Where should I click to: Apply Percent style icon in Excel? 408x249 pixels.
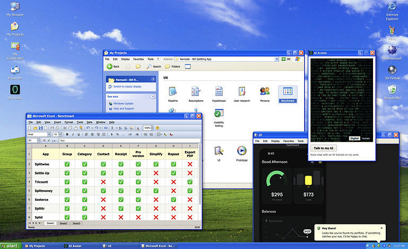(117, 135)
